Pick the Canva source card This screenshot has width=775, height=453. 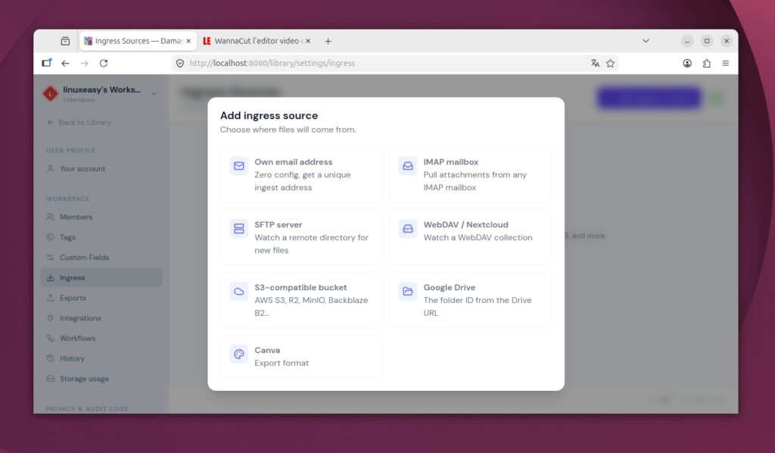[x=301, y=356]
